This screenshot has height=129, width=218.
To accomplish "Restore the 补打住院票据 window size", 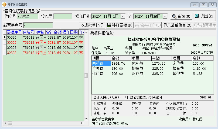I will pyautogui.click(x=203, y=5).
